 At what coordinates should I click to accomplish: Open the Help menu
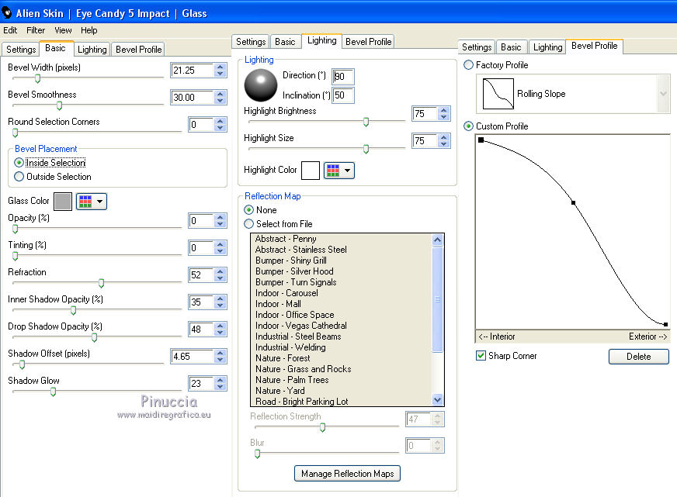point(89,30)
